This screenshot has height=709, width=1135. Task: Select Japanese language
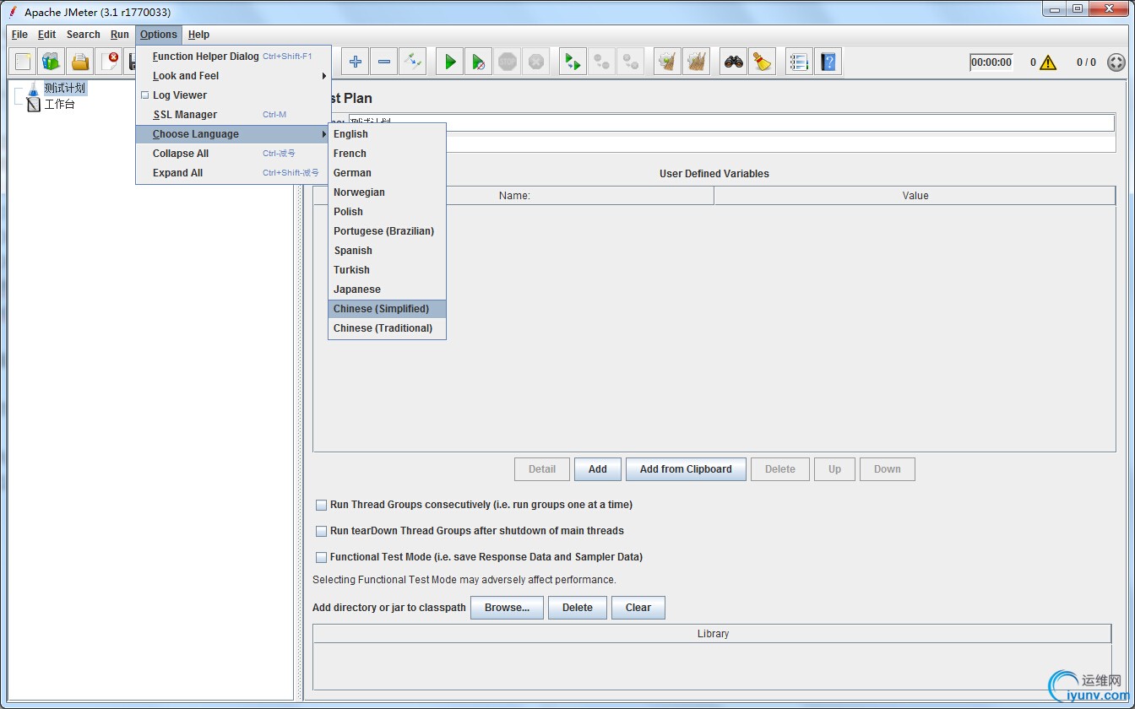[x=387, y=290]
